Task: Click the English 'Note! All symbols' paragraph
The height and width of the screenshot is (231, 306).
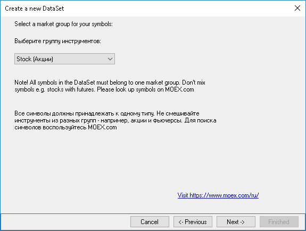Action: point(110,86)
